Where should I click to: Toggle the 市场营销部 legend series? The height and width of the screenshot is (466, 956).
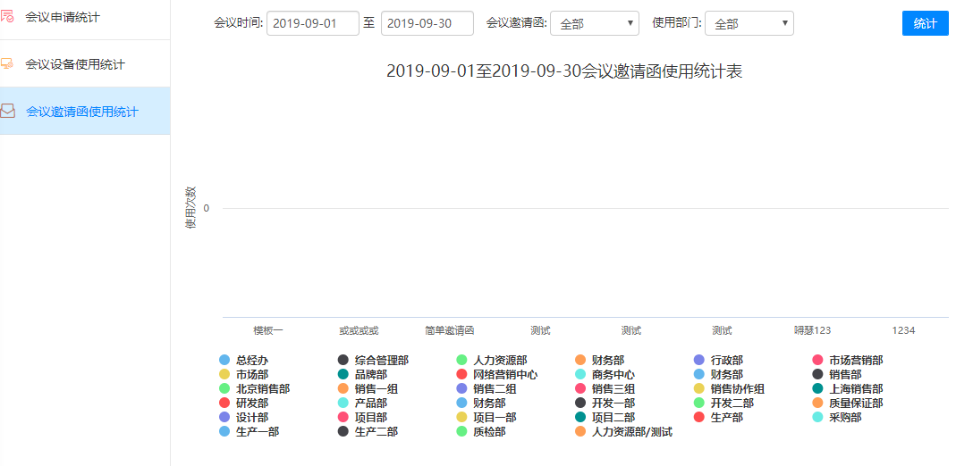(855, 361)
